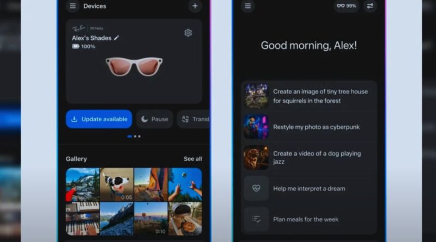Play the hot air balloon video 0:10
This screenshot has width=436, height=242.
click(x=151, y=219)
